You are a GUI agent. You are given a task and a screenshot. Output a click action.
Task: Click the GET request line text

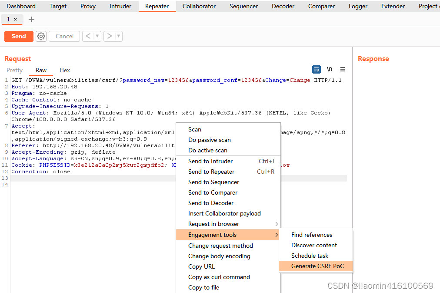coord(177,81)
